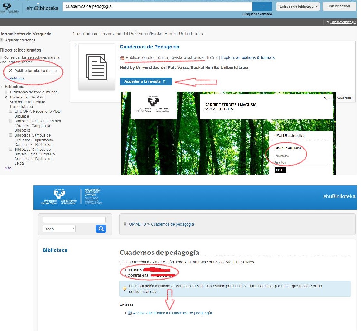361x331 pixels.
Task: Open 'Enlaces de biblioteca' dropdown
Action: (298, 6)
